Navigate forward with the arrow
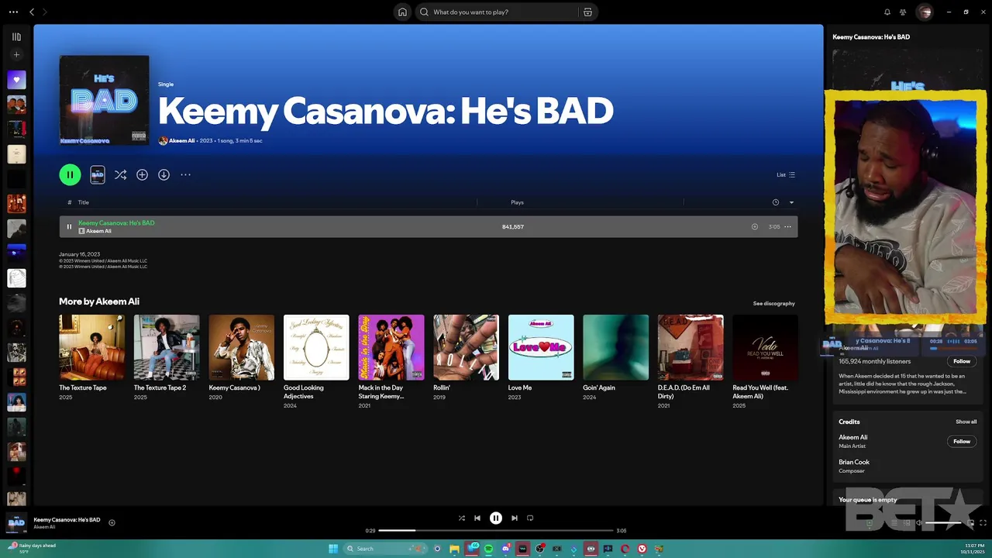The width and height of the screenshot is (992, 558). (45, 12)
